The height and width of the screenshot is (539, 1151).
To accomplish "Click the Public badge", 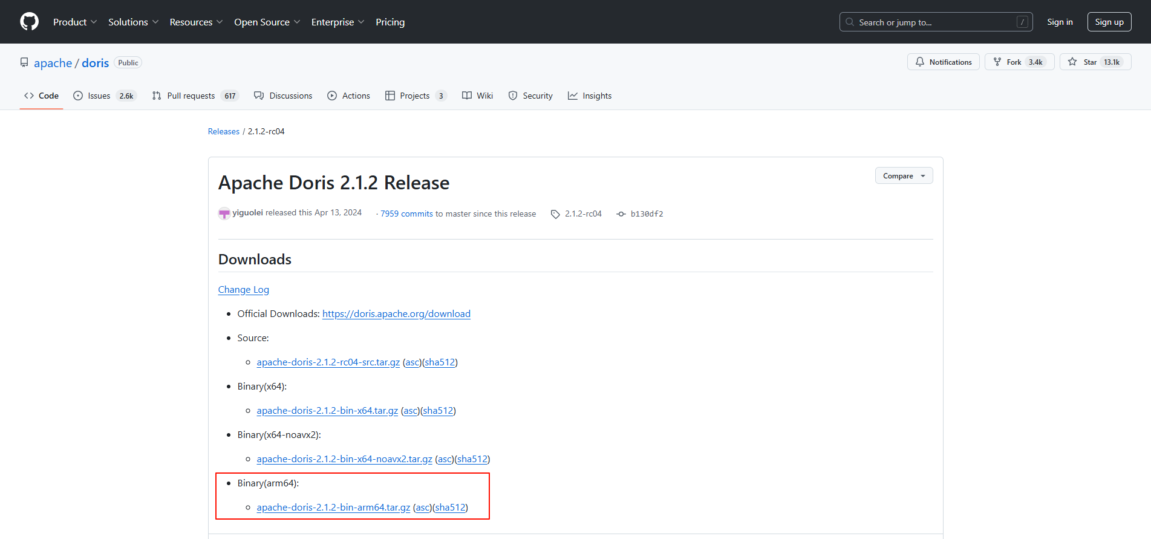I will coord(128,63).
